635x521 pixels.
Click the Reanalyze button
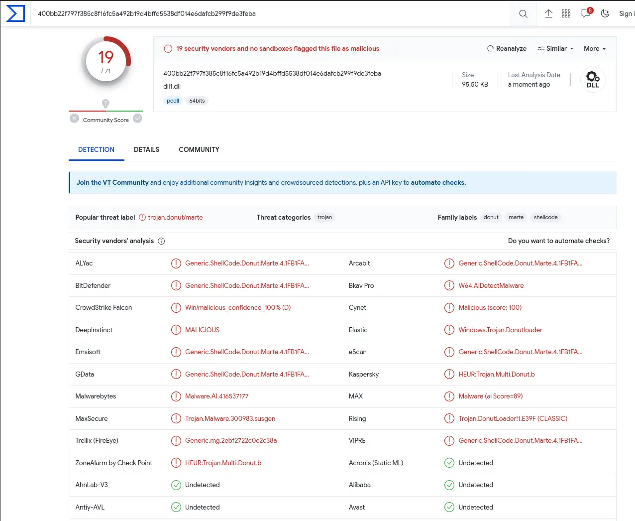point(507,49)
